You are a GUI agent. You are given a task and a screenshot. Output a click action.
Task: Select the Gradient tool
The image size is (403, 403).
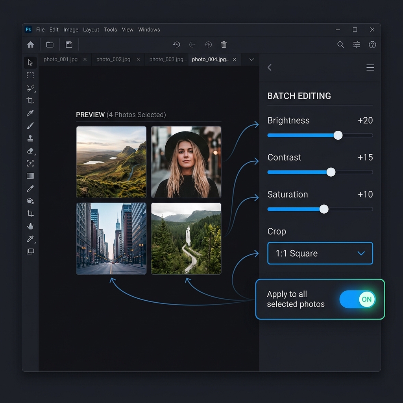tap(30, 176)
